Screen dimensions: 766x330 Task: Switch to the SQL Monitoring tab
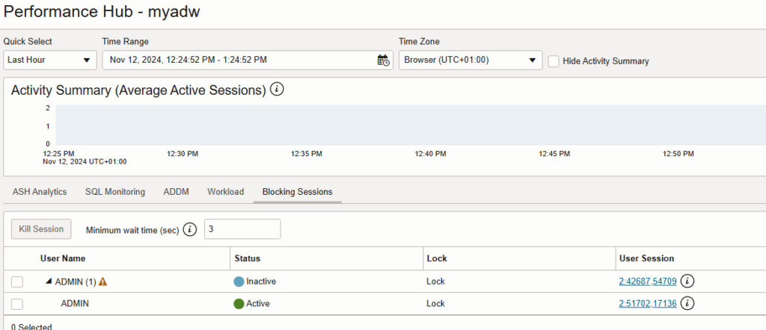[x=115, y=192]
